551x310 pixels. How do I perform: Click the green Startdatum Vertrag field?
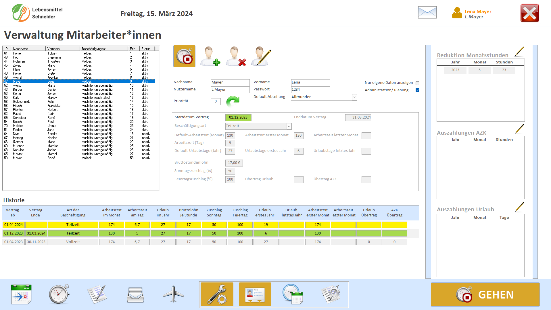pyautogui.click(x=238, y=117)
